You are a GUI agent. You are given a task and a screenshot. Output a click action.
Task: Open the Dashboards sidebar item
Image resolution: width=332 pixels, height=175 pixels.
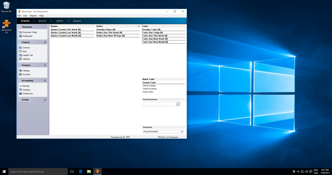27,36
